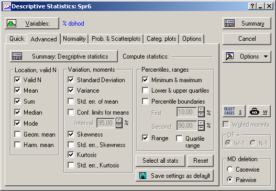
Task: Uncheck the Variance checkbox
Action: tap(71, 91)
